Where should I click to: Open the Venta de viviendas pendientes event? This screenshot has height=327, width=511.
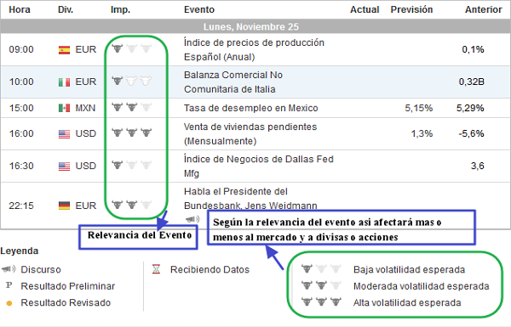click(x=250, y=134)
